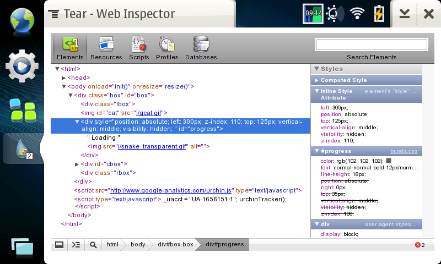The image size is (441, 264).
Task: Show the console with the console icon
Action: (x=76, y=245)
